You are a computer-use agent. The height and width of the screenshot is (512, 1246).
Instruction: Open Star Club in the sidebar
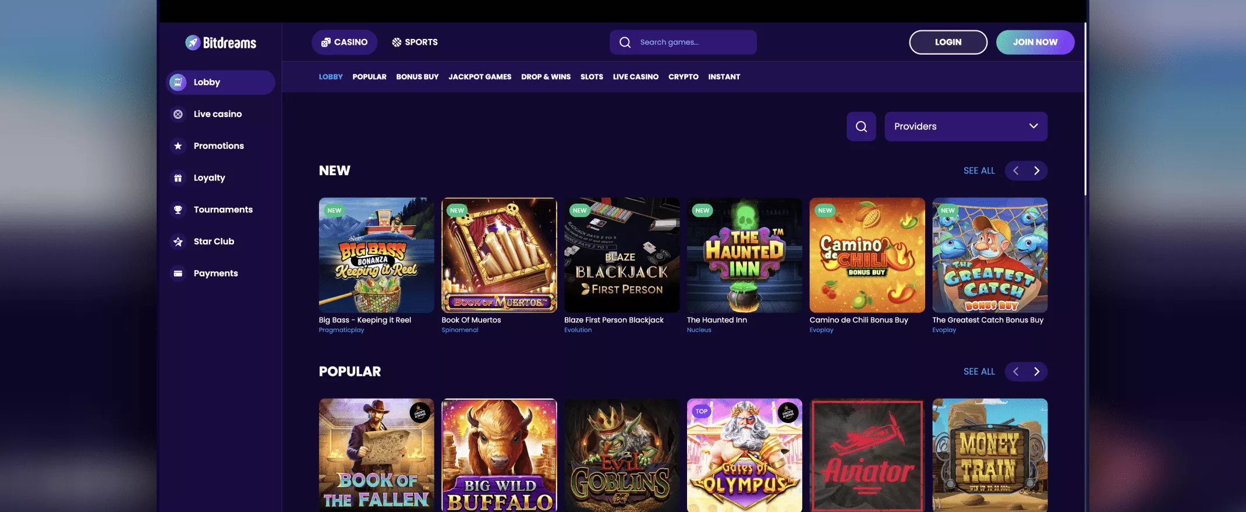pos(221,241)
